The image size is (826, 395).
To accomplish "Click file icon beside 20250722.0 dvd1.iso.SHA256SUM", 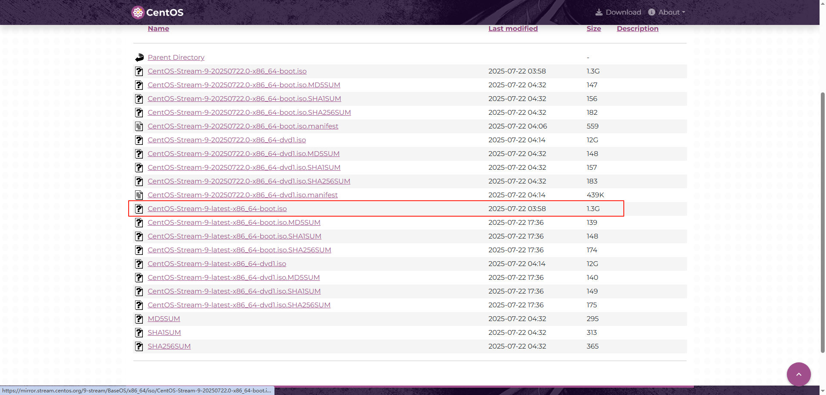I will click(x=139, y=181).
